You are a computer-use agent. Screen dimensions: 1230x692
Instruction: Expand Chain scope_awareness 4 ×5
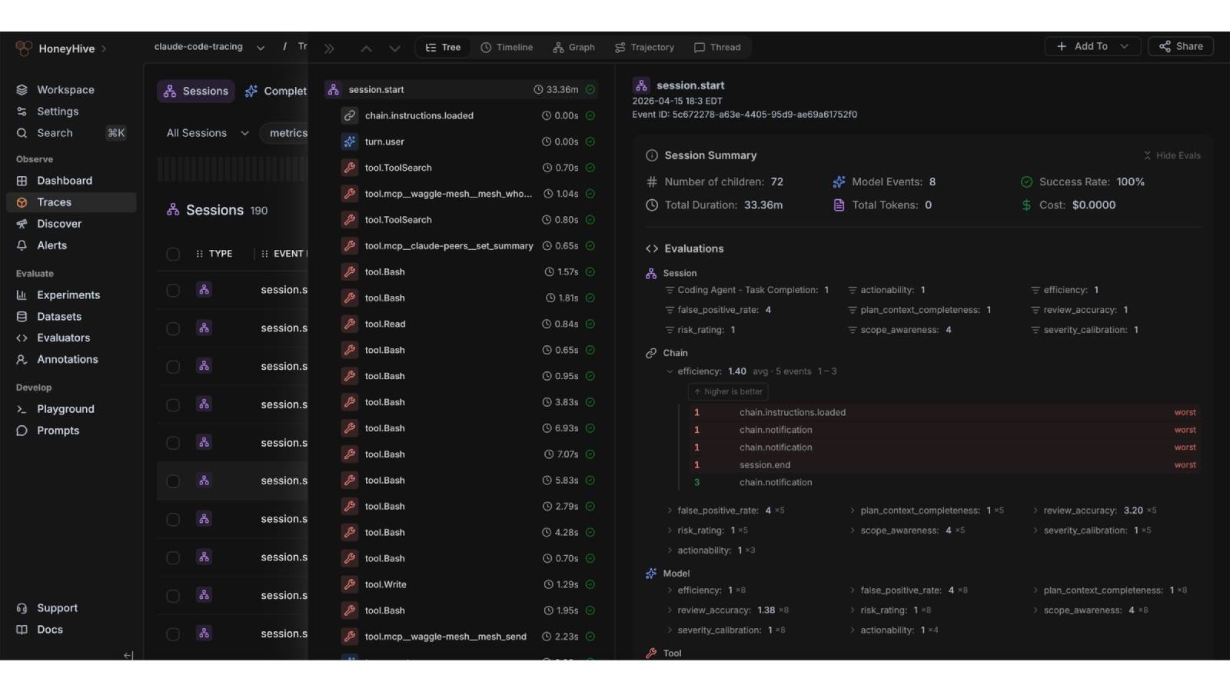(853, 531)
